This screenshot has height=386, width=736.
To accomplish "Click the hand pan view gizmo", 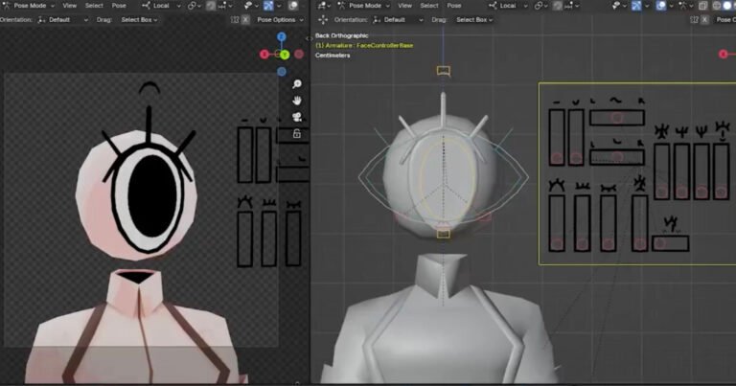I will [297, 101].
